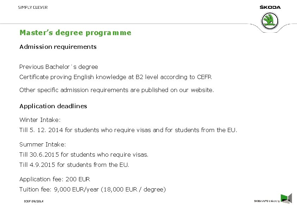This screenshot has height=209, width=297.
Task: Click the SIMPLY CLEVER slogan
Action: tap(33, 7)
